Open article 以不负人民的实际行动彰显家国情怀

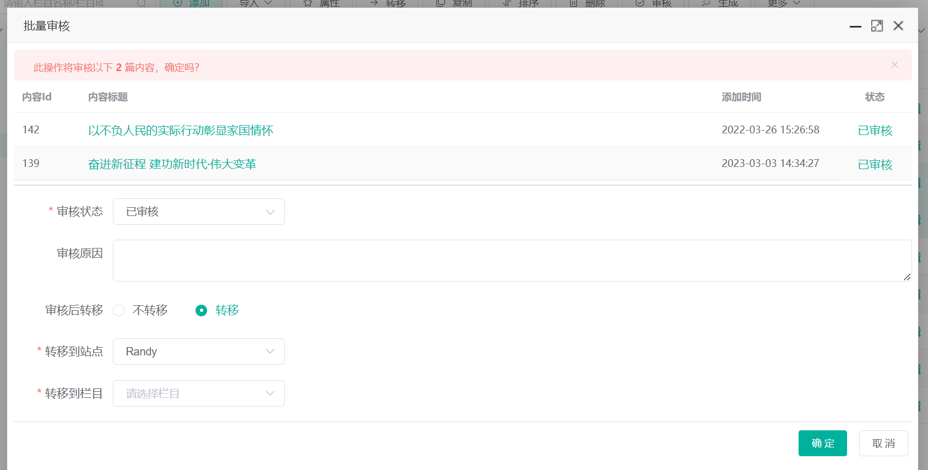point(181,131)
